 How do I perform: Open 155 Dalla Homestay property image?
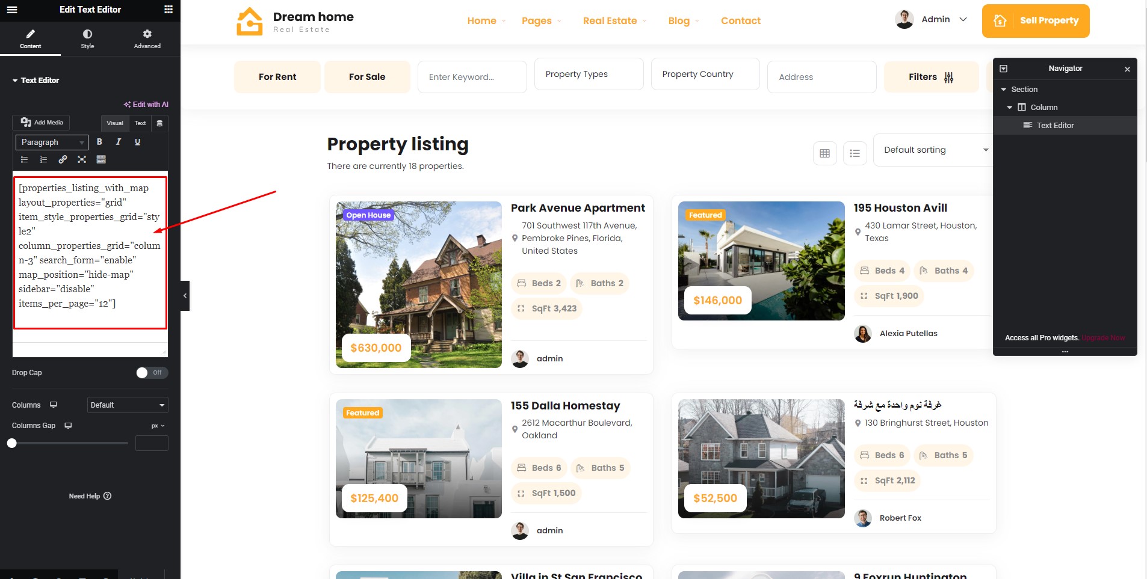[419, 459]
